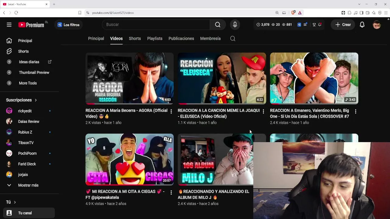Open Tu canal in the sidebar
This screenshot has width=390, height=219.
click(x=29, y=213)
